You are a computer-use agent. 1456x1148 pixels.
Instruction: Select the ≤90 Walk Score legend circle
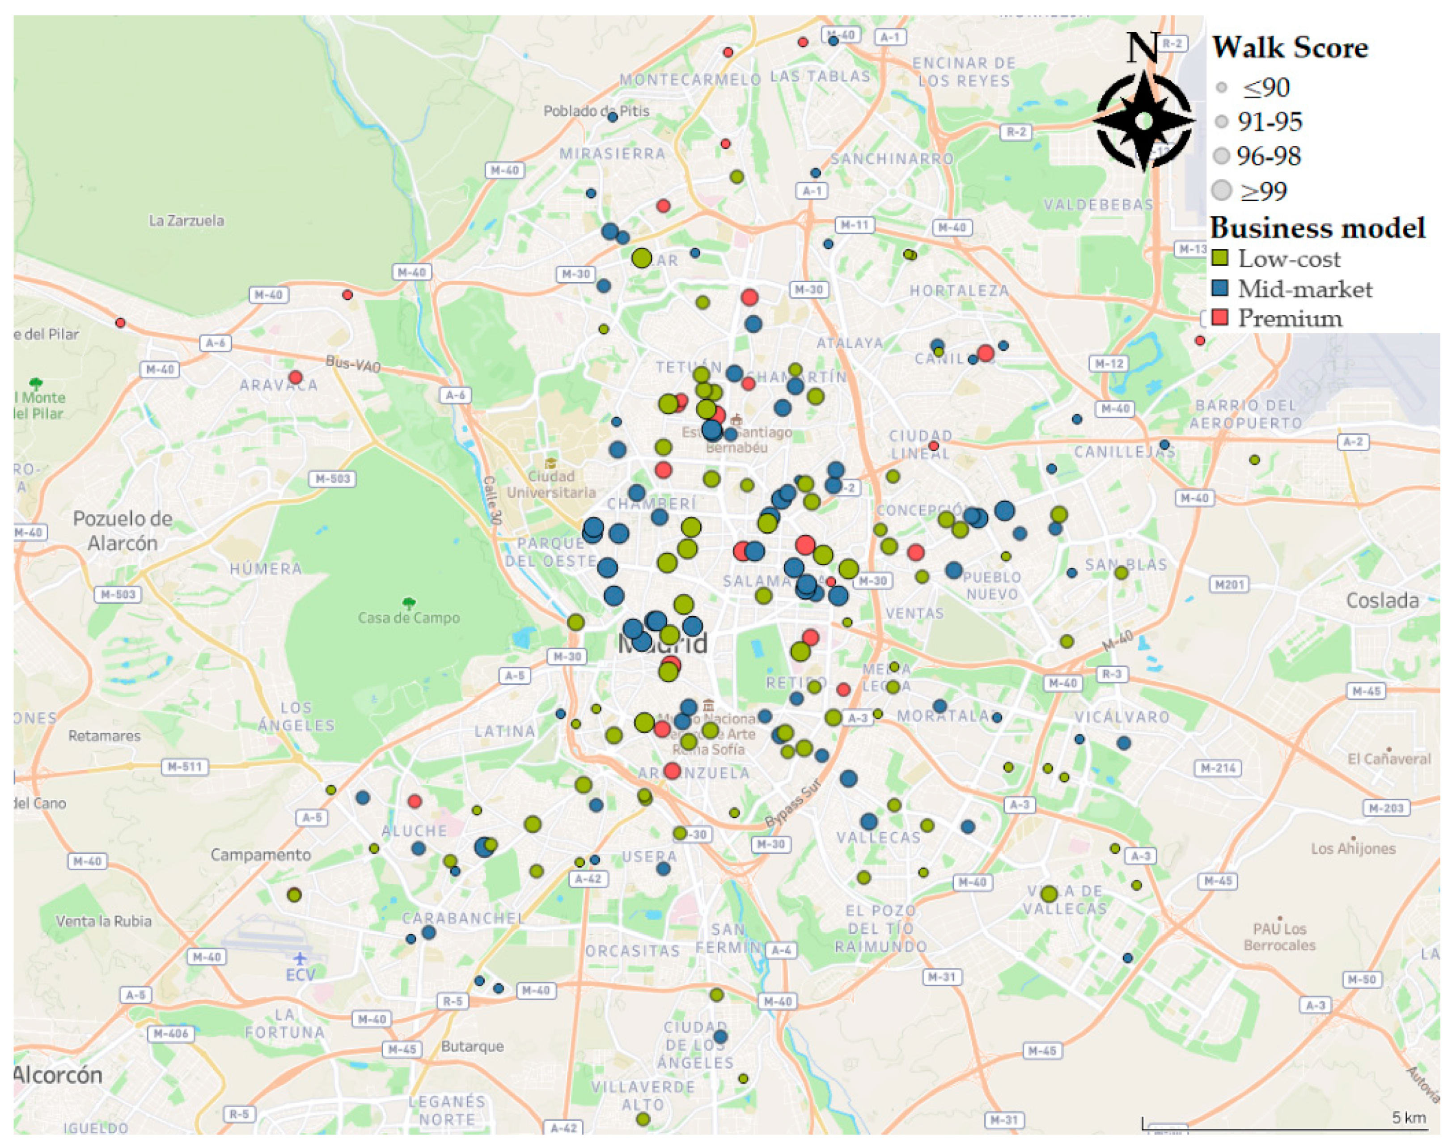[1222, 87]
